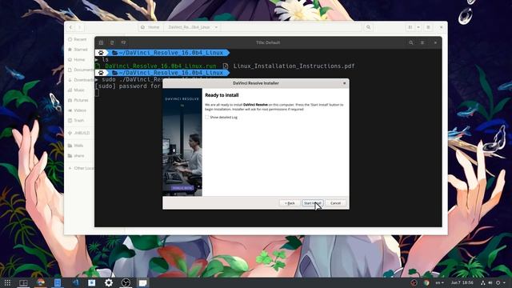Go back with the installer's Back button
This screenshot has width=512, height=288.
pos(290,203)
